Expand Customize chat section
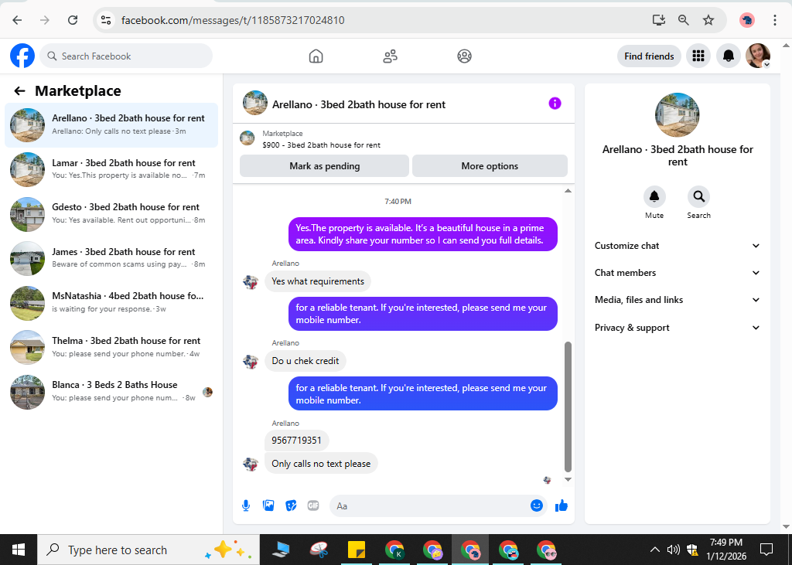The image size is (792, 565). [x=677, y=246]
